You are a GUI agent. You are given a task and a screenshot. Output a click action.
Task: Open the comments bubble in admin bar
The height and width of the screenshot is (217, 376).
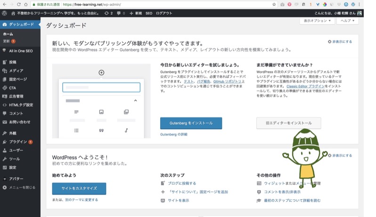click(121, 13)
